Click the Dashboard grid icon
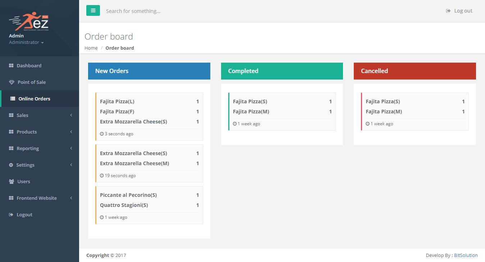Image resolution: width=485 pixels, height=262 pixels. click(x=11, y=65)
